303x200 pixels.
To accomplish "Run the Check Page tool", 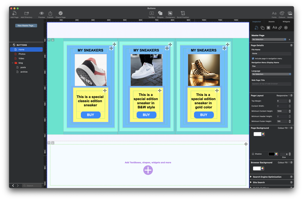I will click(x=61, y=13).
